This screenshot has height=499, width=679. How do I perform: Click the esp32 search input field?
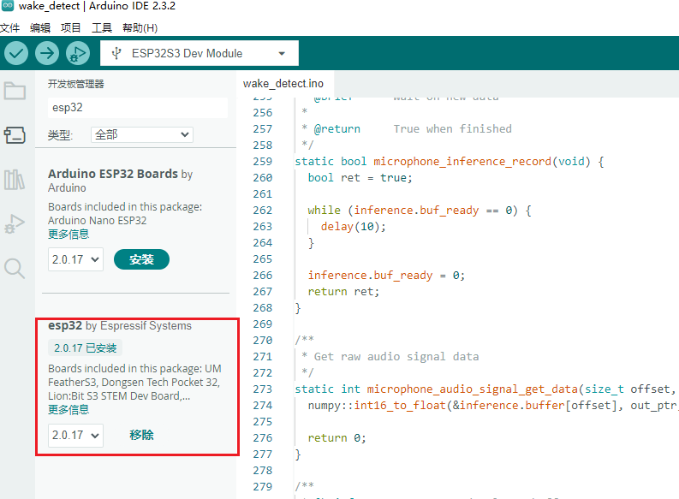(138, 107)
